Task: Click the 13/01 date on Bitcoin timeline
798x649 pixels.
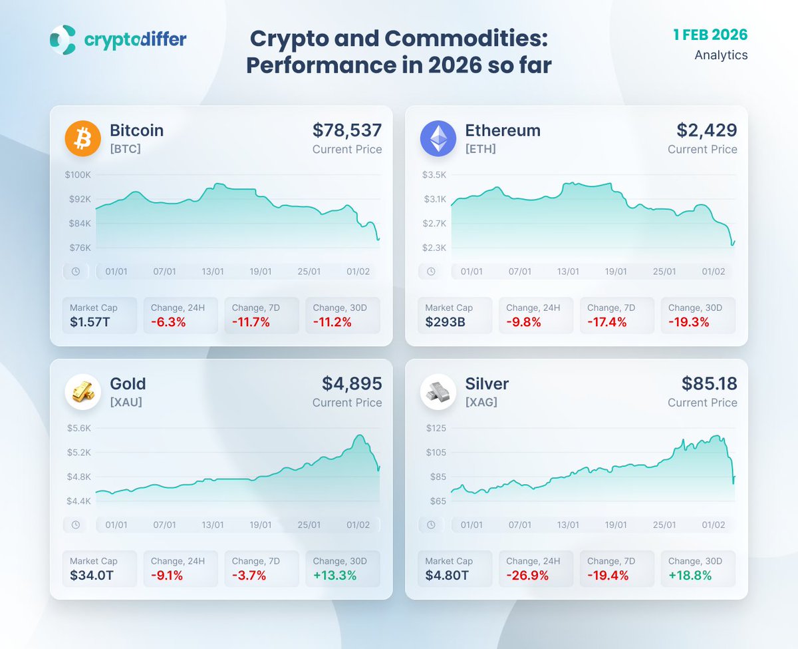Action: tap(213, 272)
